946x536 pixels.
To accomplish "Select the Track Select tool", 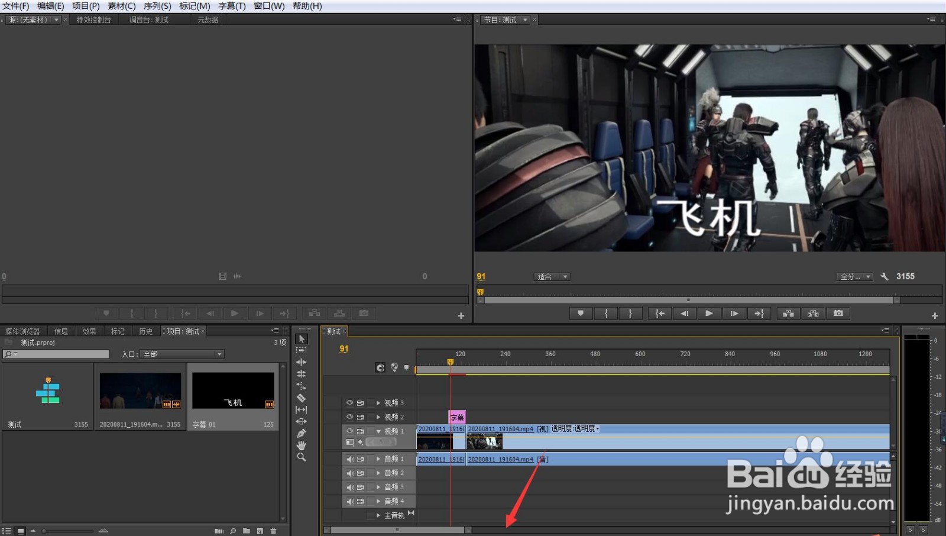I will pyautogui.click(x=302, y=350).
